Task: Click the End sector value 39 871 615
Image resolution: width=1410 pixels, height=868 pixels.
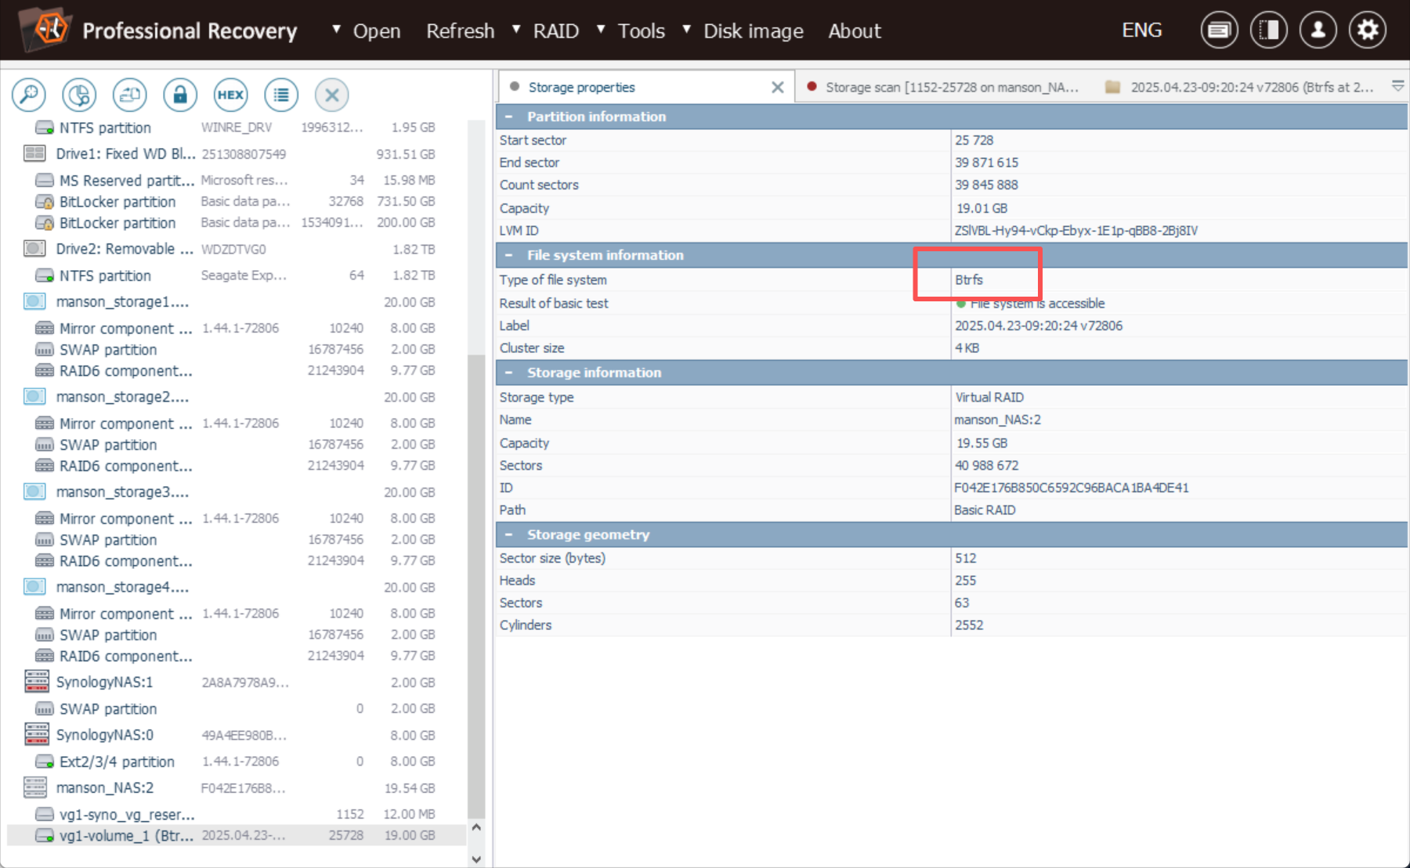Action: (986, 162)
